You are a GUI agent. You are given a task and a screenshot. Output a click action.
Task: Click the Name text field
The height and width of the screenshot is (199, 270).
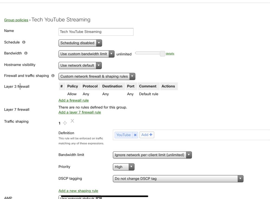click(x=96, y=32)
